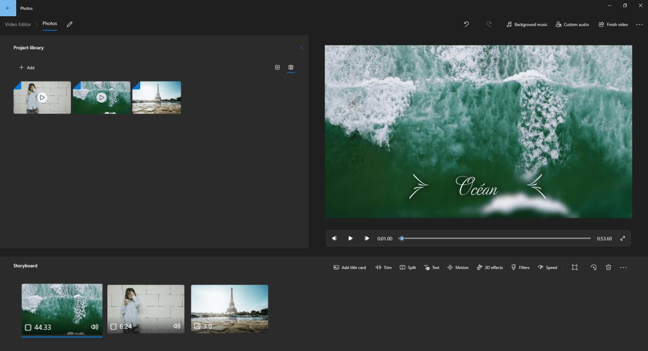Mute audio of the 44.33 ocean clip

click(95, 327)
